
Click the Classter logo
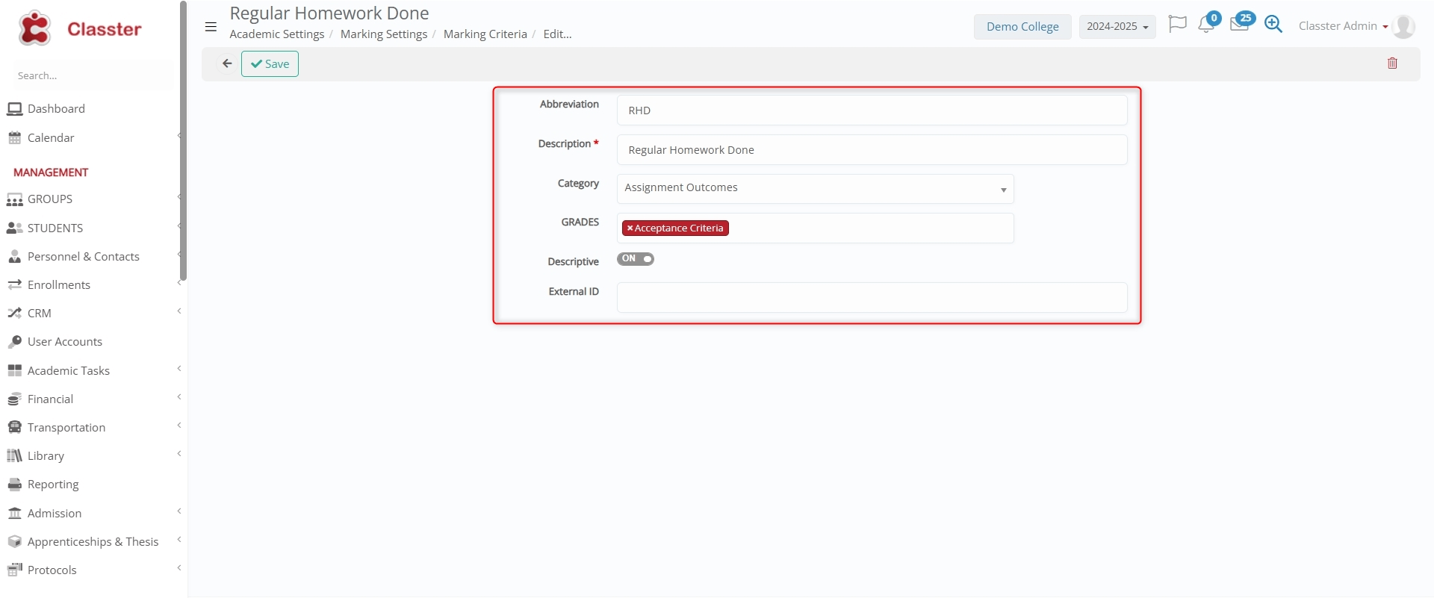pos(80,29)
